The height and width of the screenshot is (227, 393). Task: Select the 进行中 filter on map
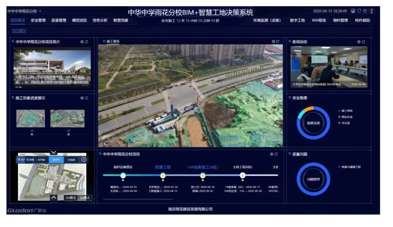click(56, 159)
